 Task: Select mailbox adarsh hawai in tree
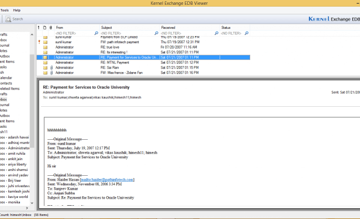(x=14, y=137)
